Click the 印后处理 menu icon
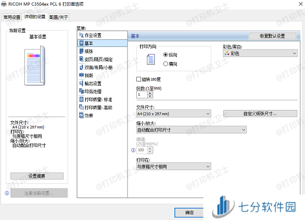This screenshot has height=220, width=305. 81,91
